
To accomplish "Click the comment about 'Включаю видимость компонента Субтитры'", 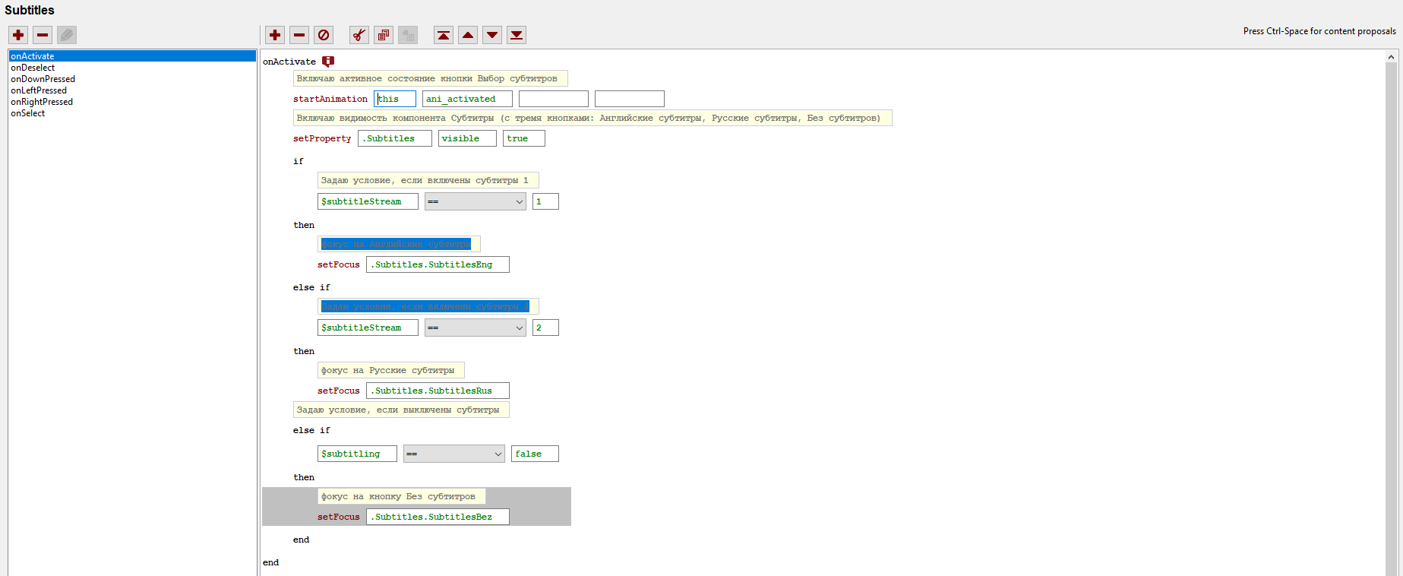I will point(592,118).
